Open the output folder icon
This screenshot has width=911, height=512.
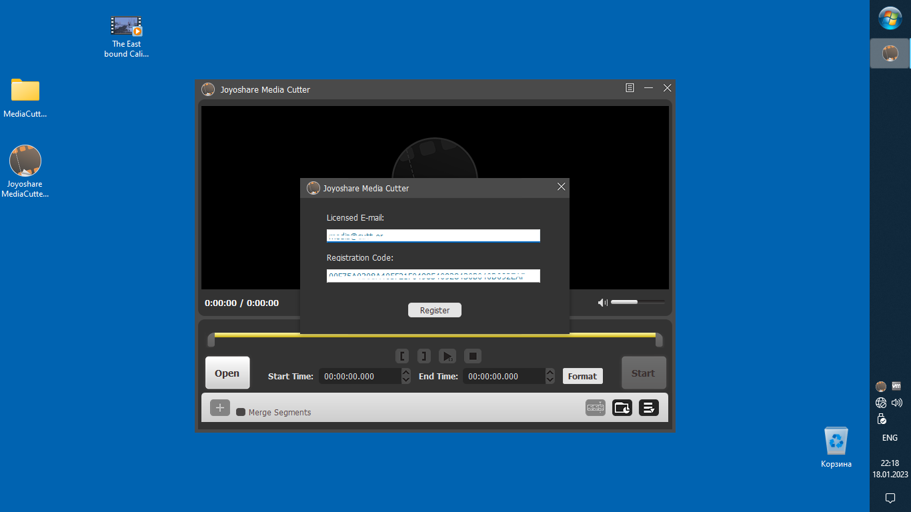tap(622, 407)
